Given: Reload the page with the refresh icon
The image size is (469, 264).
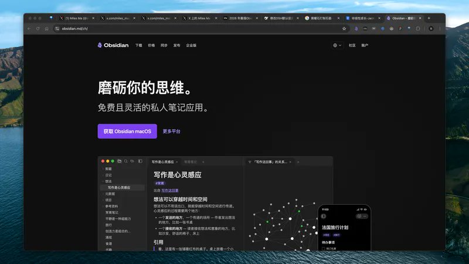Looking at the screenshot, I should [38, 28].
